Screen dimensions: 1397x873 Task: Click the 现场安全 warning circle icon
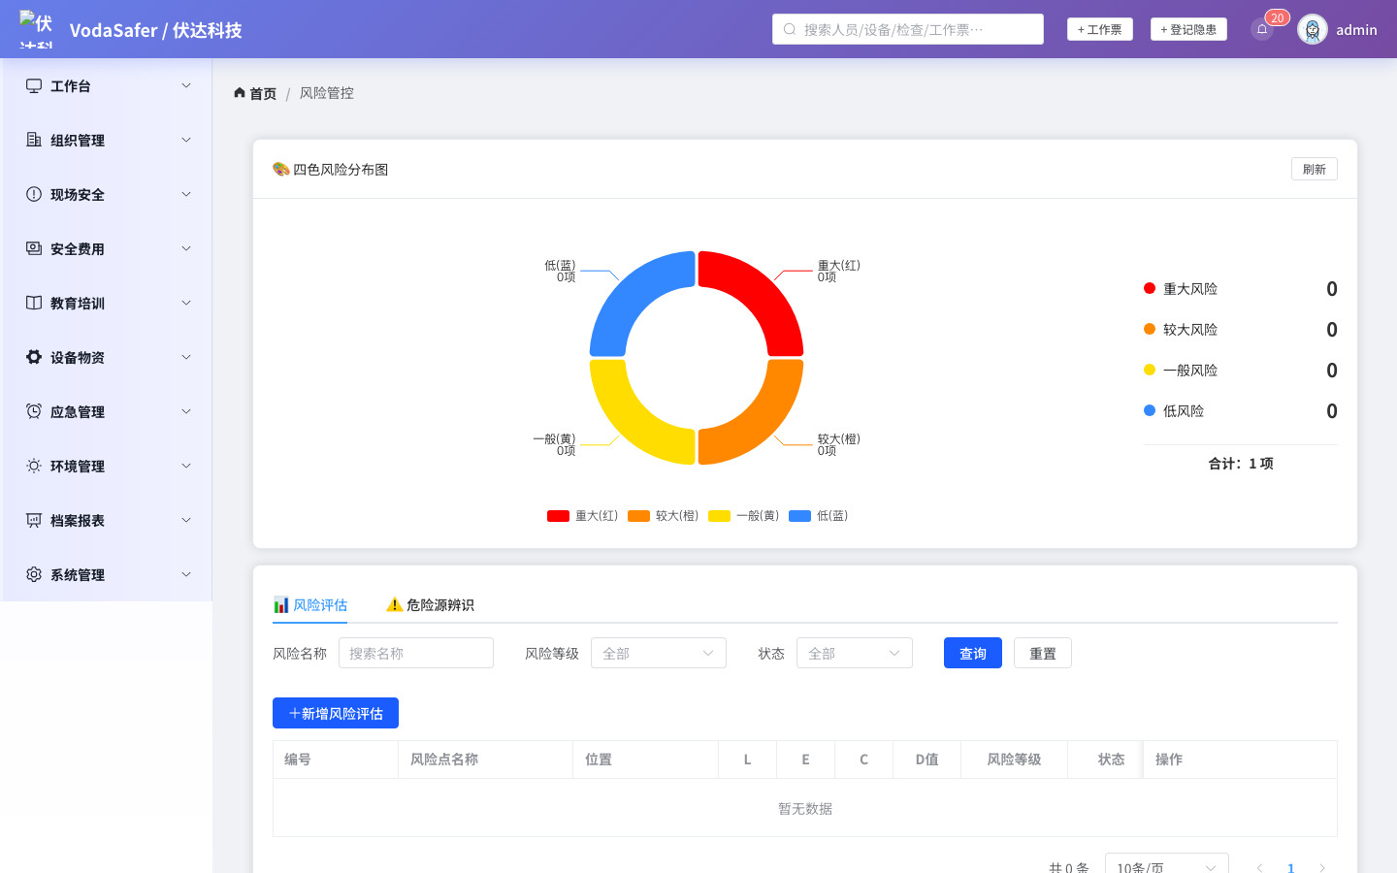pos(34,194)
